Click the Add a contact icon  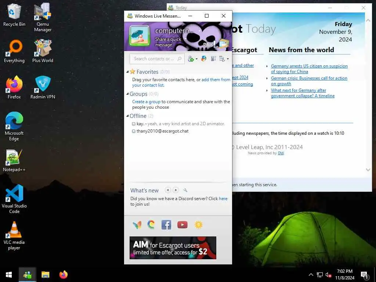tap(191, 59)
